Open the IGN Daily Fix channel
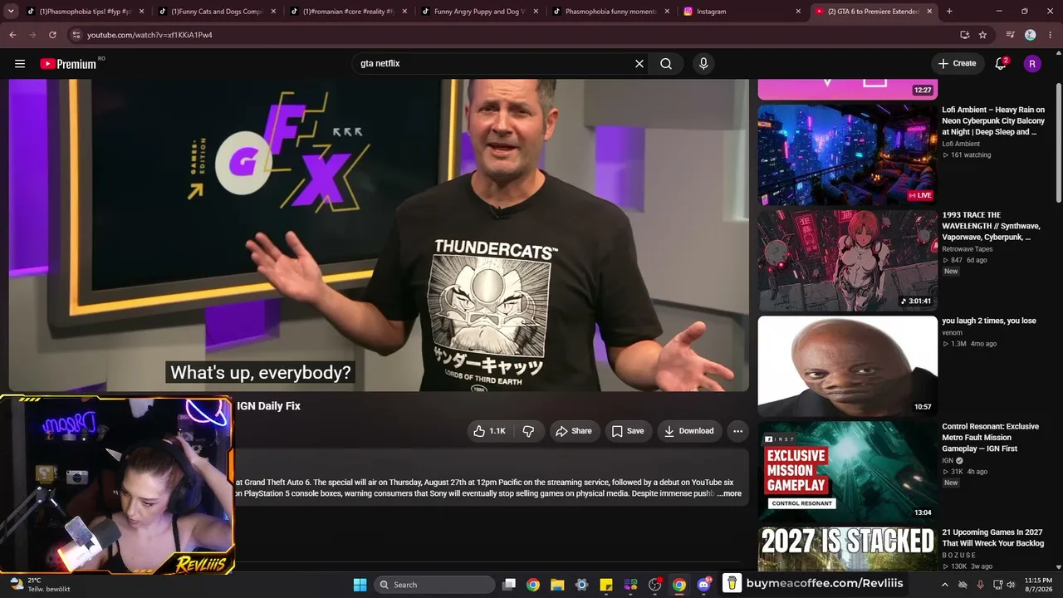Image resolution: width=1063 pixels, height=598 pixels. point(268,406)
